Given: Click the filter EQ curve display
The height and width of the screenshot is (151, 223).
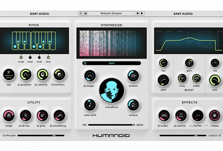Looking at the screenshot, I should tap(189, 41).
